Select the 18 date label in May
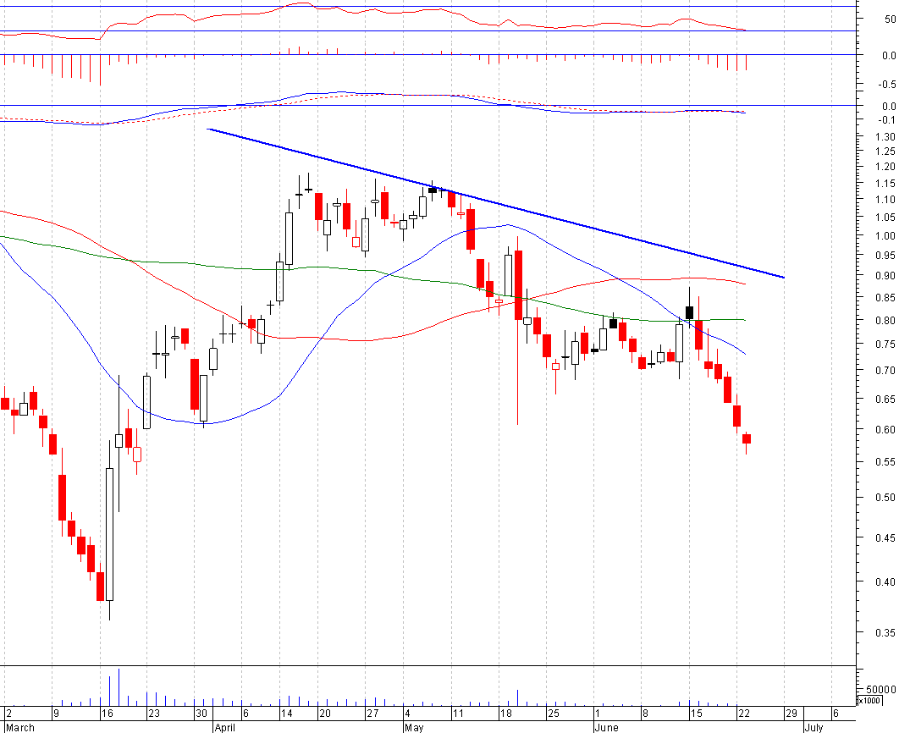The height and width of the screenshot is (733, 899). tap(505, 714)
